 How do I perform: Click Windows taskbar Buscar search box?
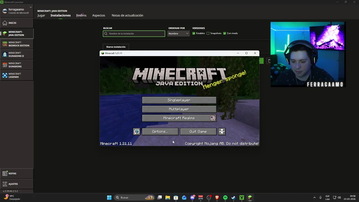pos(135,198)
